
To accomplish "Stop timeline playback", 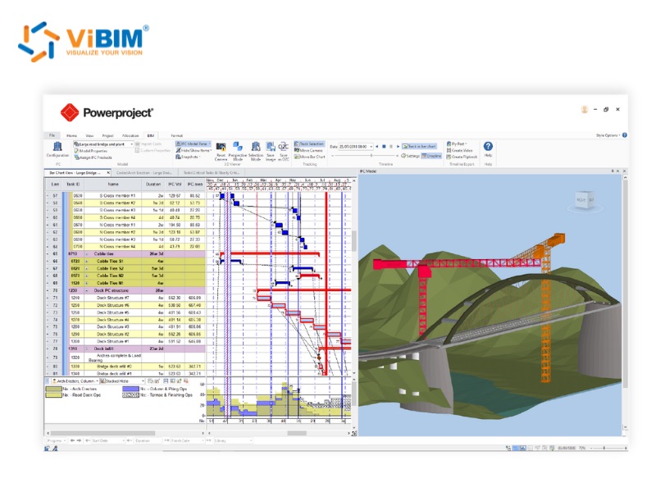I will tap(384, 147).
